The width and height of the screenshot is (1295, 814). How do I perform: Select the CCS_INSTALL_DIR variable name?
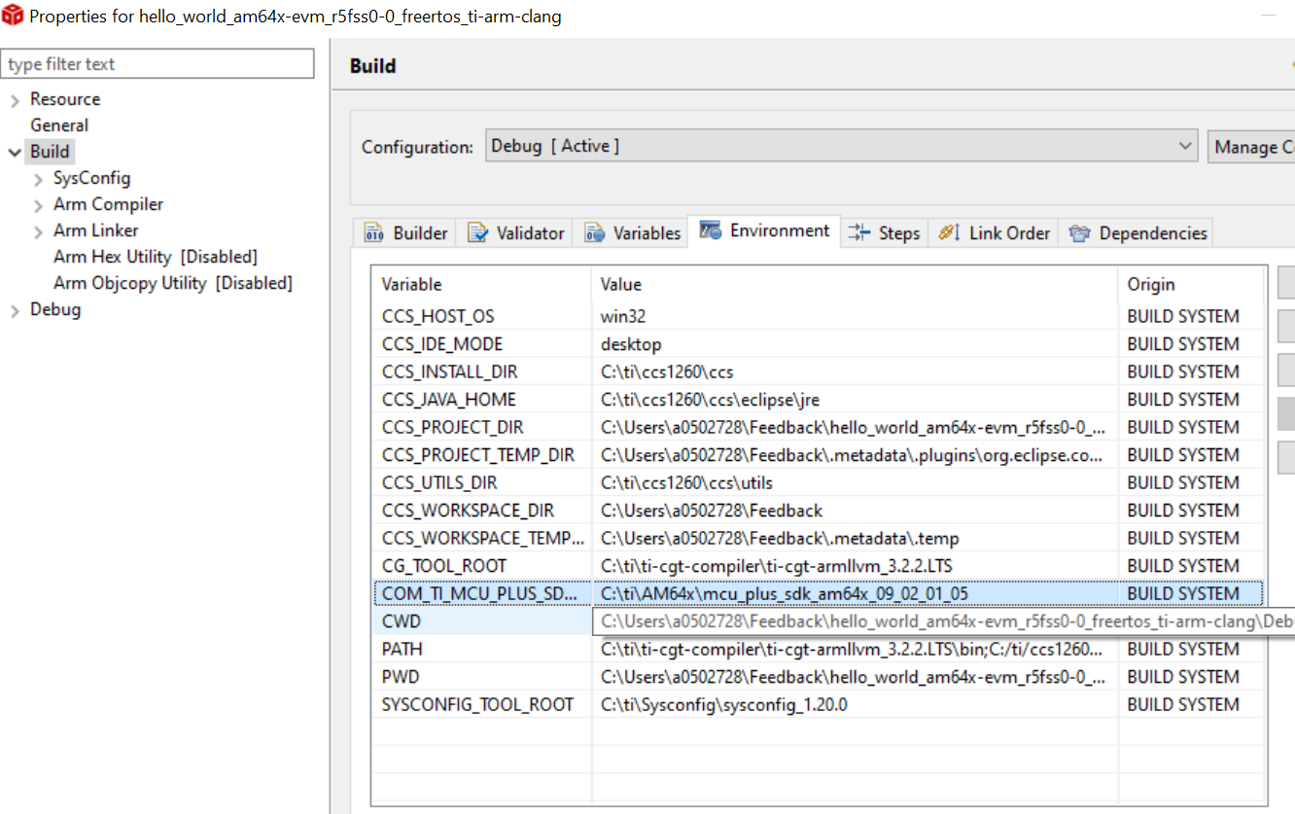tap(449, 372)
